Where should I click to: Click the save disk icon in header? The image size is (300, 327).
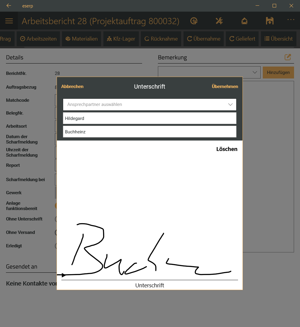[270, 21]
